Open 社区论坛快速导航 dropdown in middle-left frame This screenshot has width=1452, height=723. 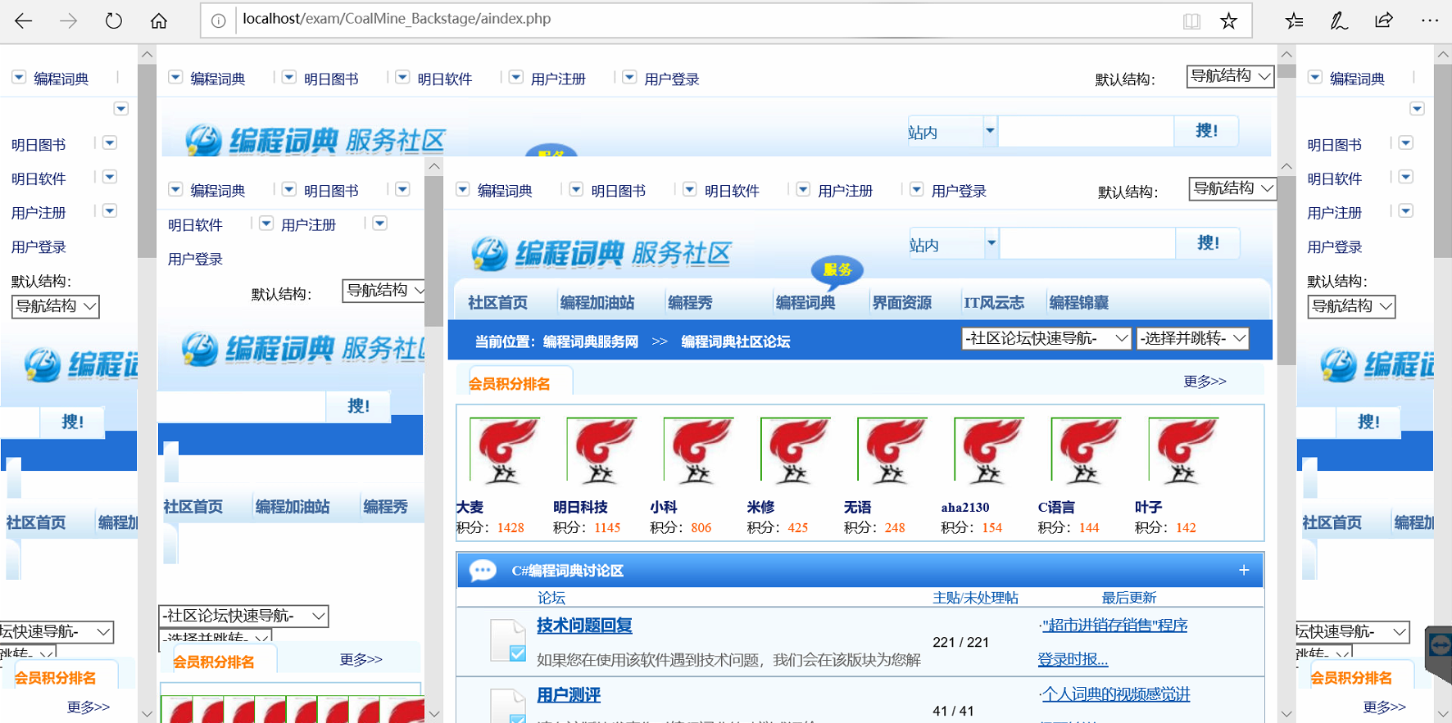click(x=243, y=616)
